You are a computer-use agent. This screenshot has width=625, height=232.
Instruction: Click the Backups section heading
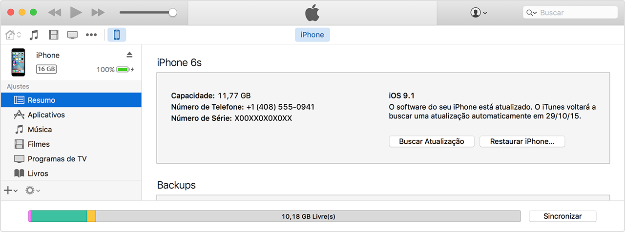176,185
